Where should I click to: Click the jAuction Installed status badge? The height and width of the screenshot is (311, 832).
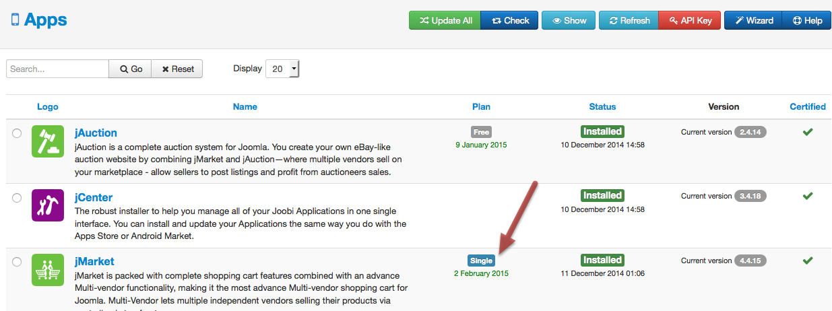point(602,131)
